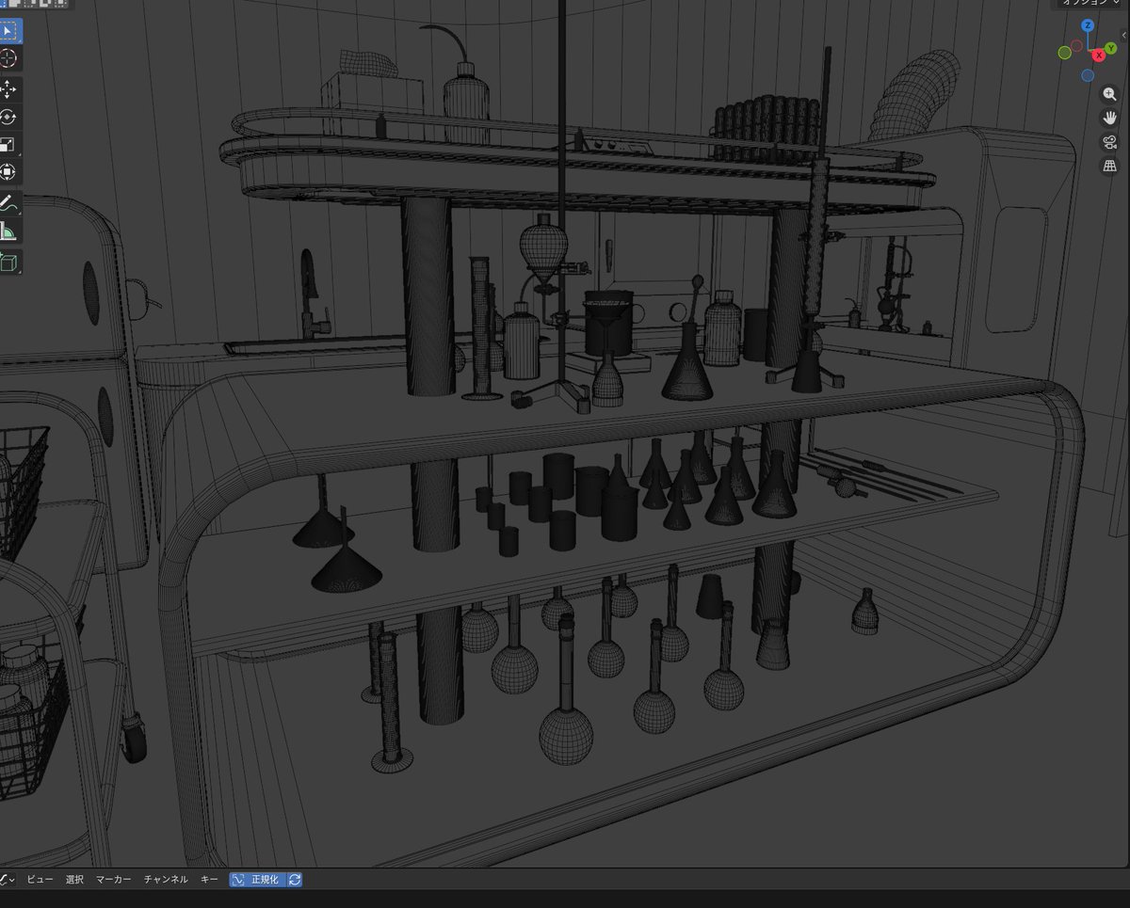The height and width of the screenshot is (908, 1130).
Task: Open the editor type dropdown in bottom bar
Action: coord(8,879)
